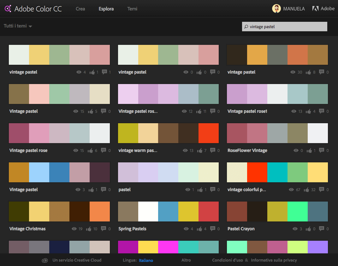Click thumbs up on the Spring Pastels theme

pos(199,229)
